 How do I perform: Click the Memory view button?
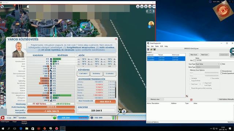click(155, 99)
